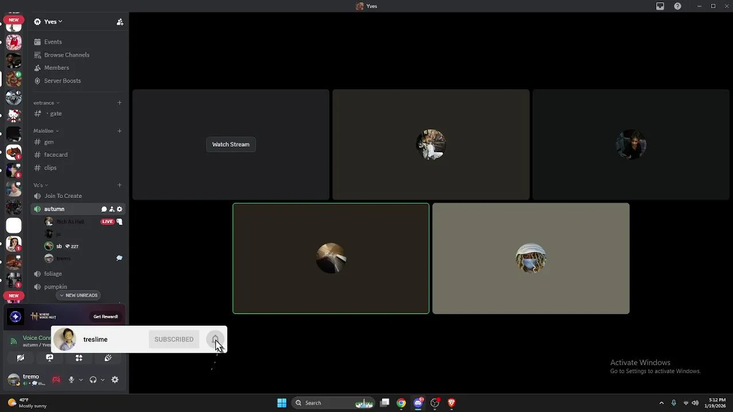Toggle the notification bell on the treslime card
The image size is (733, 412).
pos(215,339)
